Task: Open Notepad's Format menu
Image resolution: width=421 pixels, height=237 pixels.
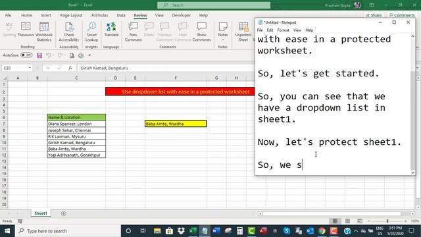Action: (x=284, y=30)
